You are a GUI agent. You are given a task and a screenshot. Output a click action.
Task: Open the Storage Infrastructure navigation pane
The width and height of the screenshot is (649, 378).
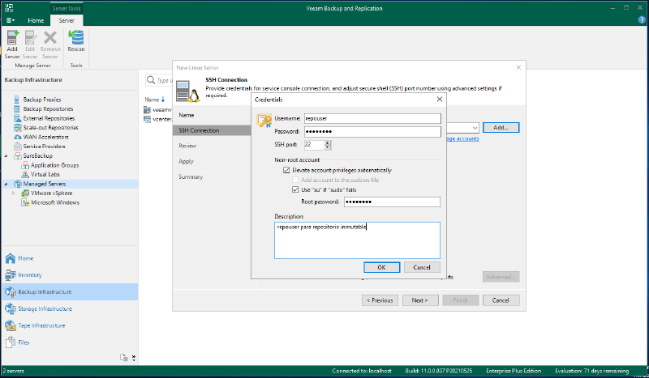pyautogui.click(x=69, y=308)
